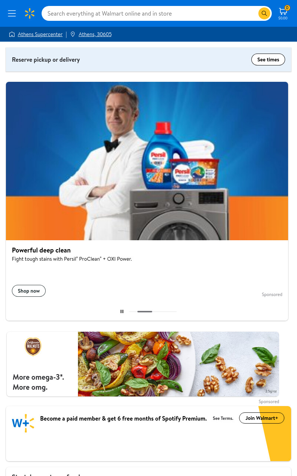Click the location pin icon
Screen dimensions: 297x476
click(73, 34)
